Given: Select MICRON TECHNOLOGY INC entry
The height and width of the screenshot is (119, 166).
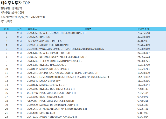Looking at the screenshot, I should [54, 45].
